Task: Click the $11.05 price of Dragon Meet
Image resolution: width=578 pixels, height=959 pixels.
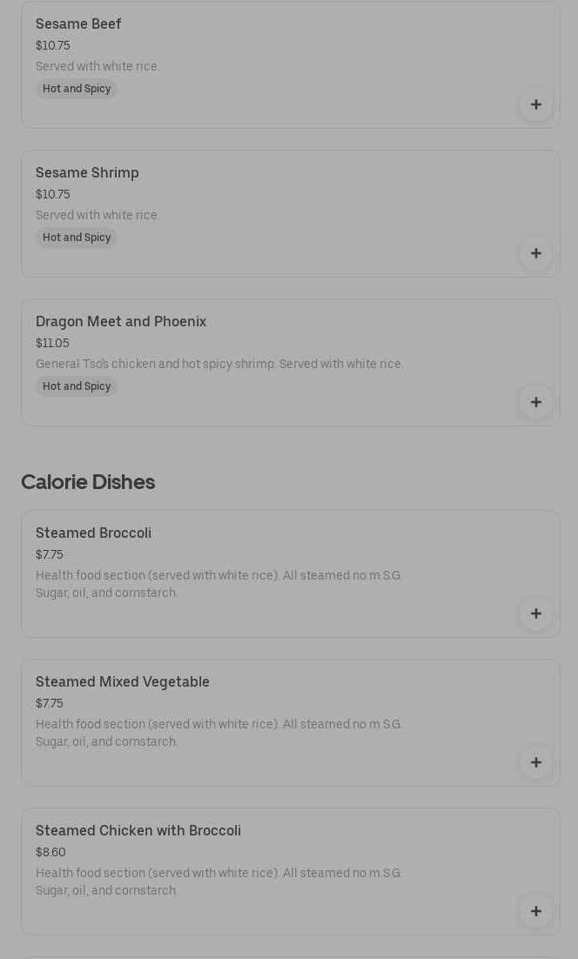Action: coord(52,344)
